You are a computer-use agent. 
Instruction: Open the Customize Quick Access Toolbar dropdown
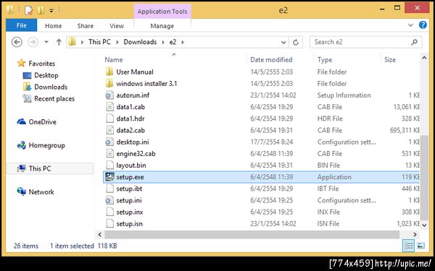coord(51,11)
